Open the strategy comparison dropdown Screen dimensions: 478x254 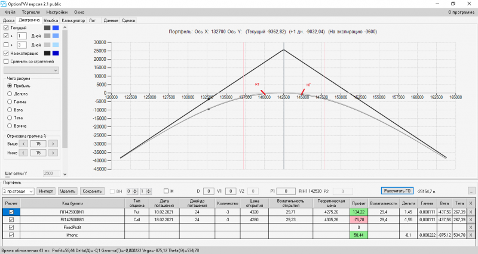[31, 70]
